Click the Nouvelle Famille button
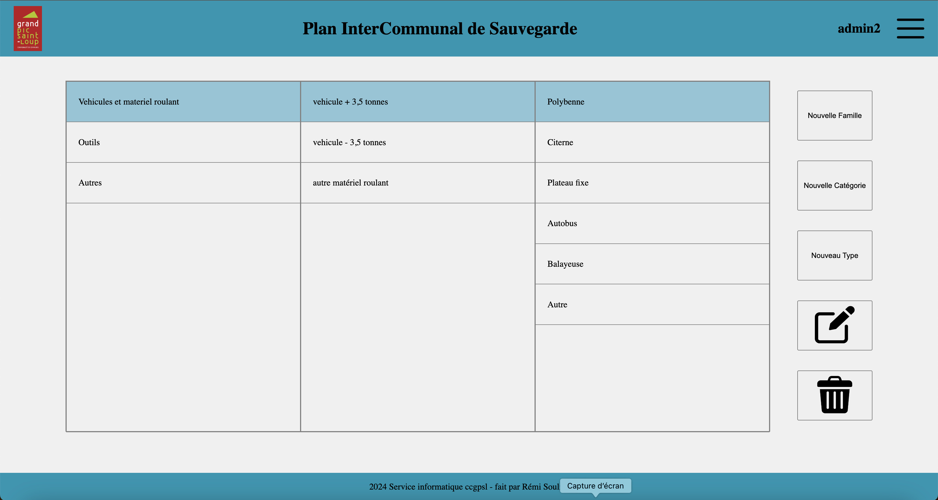 coord(835,116)
